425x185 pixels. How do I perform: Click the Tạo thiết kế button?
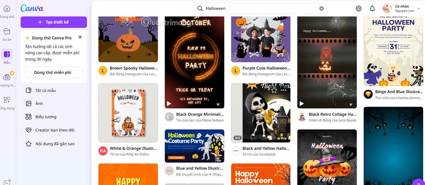coord(54,22)
